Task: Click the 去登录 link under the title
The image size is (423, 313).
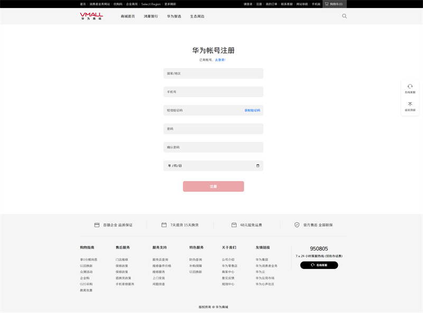Action: click(x=220, y=60)
